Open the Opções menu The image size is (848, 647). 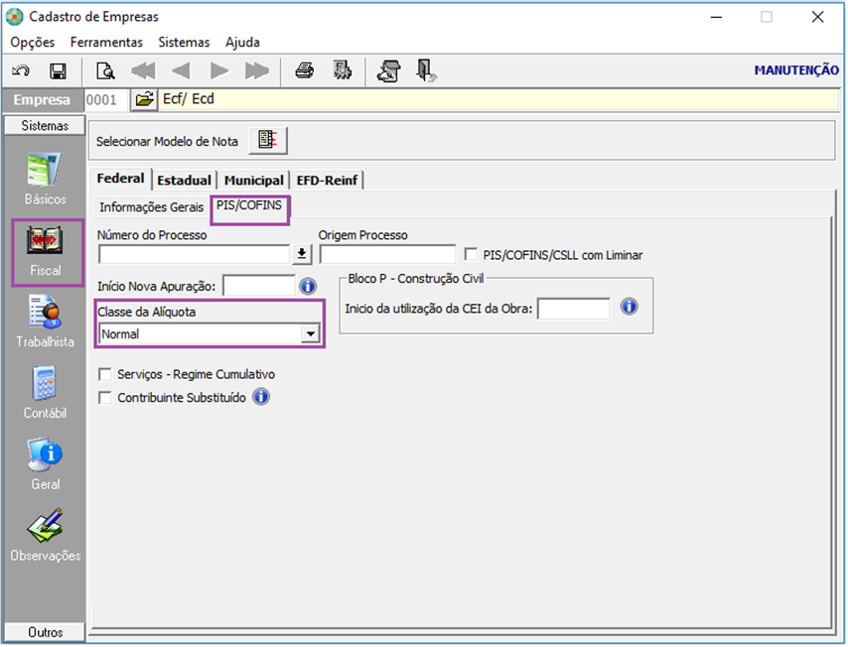click(33, 42)
